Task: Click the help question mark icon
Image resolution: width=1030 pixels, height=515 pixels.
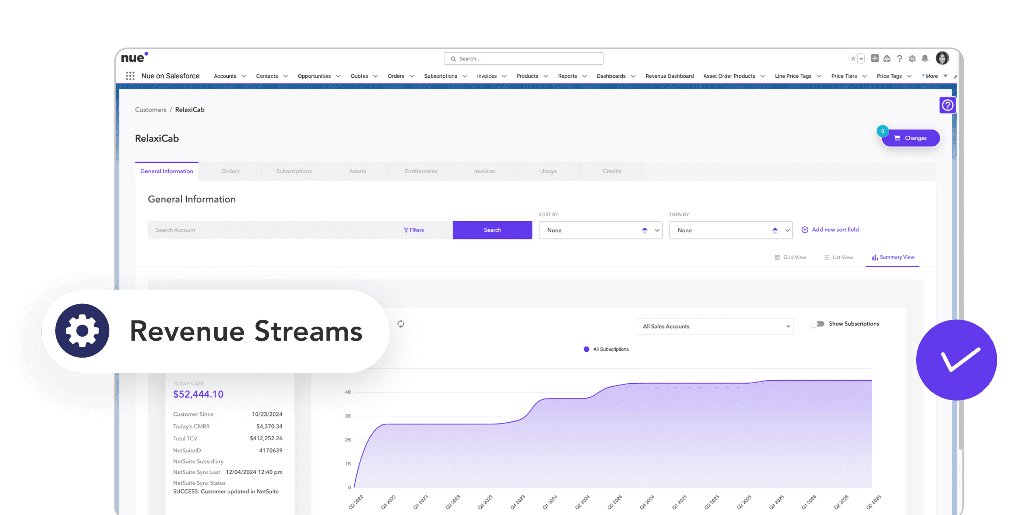Action: coord(900,59)
